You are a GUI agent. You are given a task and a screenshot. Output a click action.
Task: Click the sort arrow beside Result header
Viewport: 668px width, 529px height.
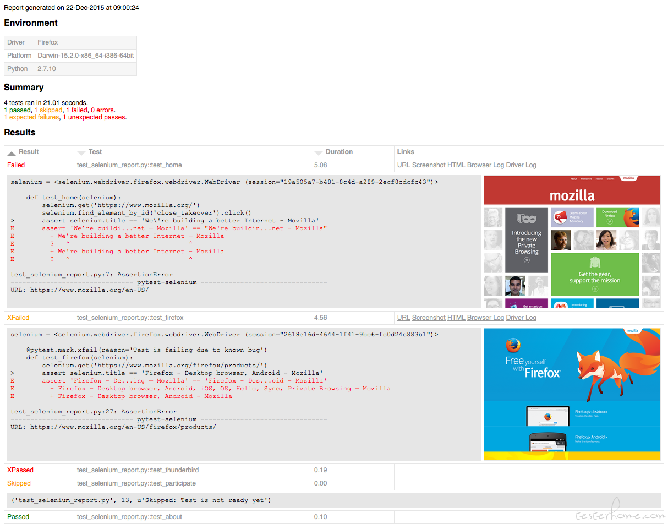click(x=12, y=152)
